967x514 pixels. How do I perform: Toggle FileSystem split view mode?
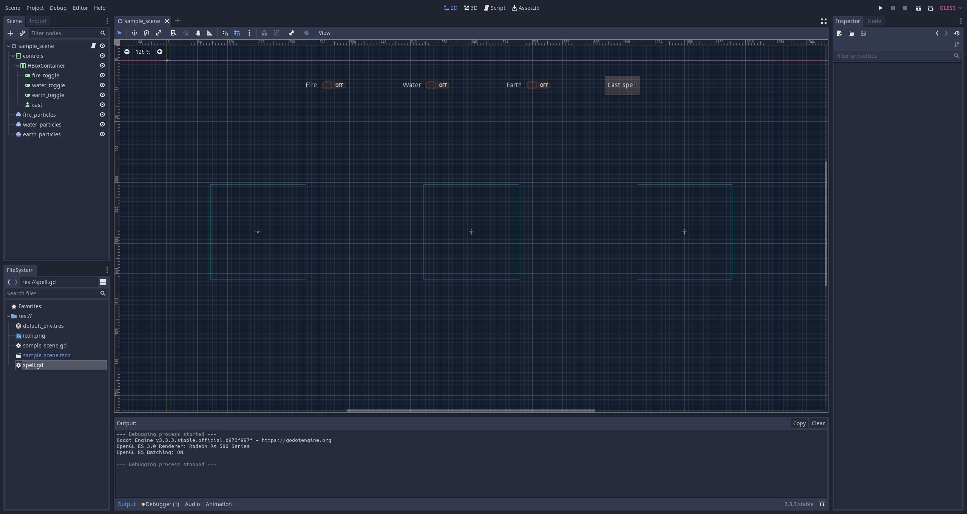[x=103, y=282]
